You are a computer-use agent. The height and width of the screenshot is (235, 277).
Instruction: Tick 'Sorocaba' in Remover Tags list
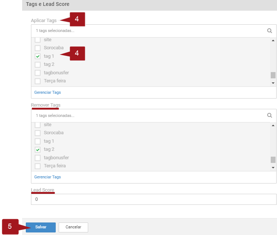point(38,133)
